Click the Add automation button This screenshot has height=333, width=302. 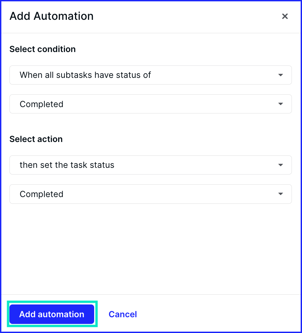click(52, 314)
